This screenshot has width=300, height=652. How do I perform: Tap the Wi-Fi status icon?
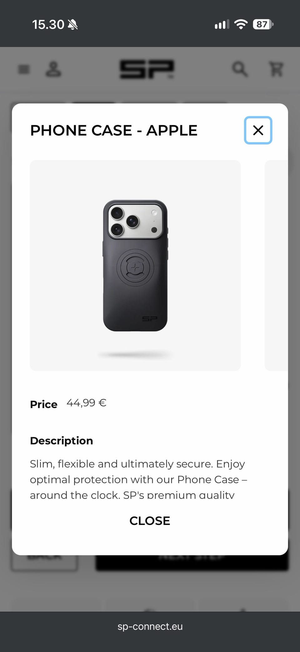pos(241,24)
